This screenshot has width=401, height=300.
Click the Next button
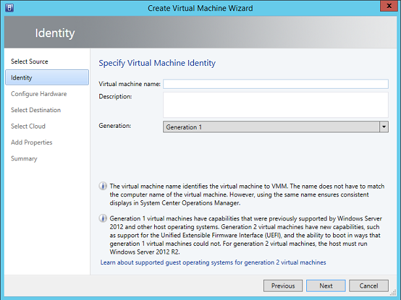click(326, 286)
